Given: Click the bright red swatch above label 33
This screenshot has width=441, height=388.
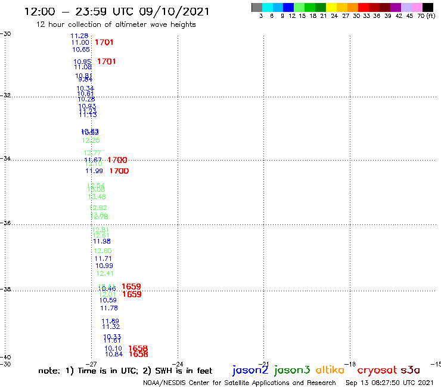Looking at the screenshot, I should click(x=364, y=7).
